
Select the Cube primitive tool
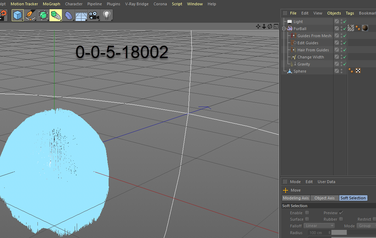coord(18,15)
